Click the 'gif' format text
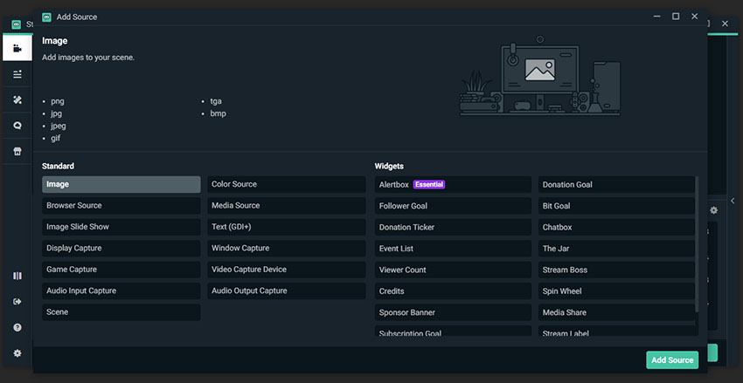 55,138
